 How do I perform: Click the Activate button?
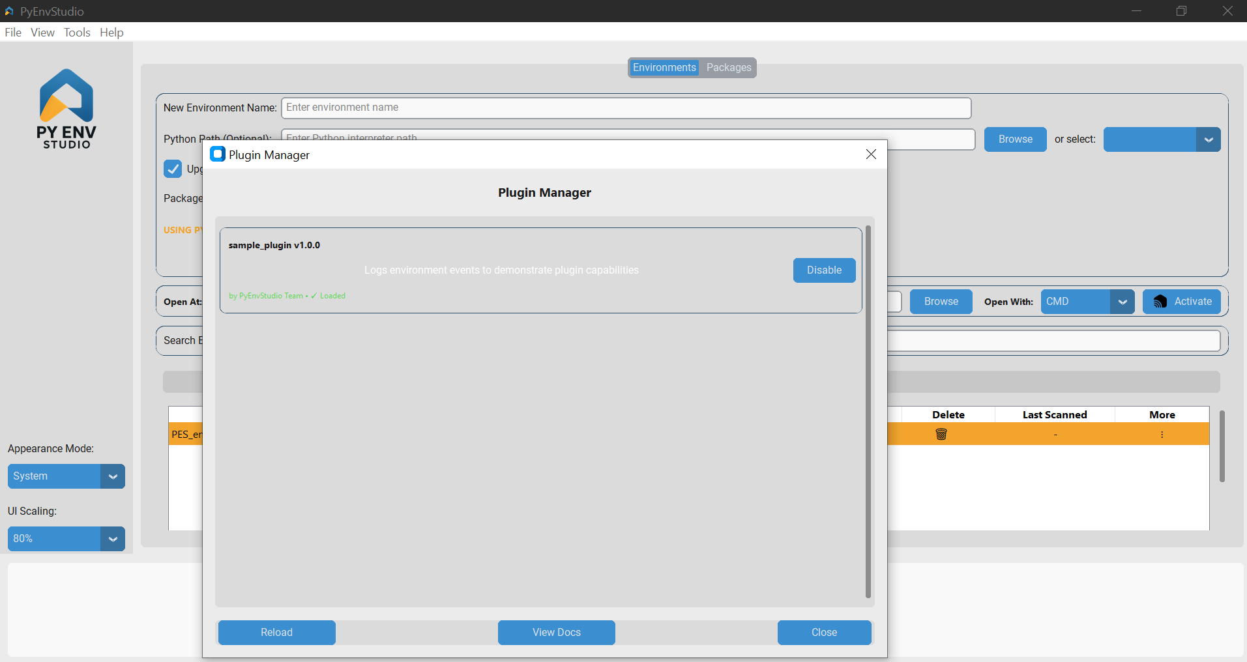[1182, 302]
